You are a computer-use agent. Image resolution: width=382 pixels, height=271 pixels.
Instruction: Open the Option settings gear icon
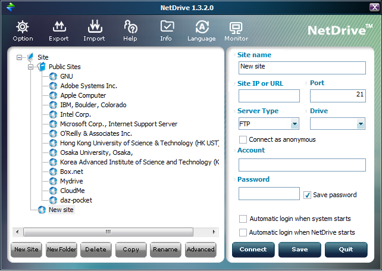coord(23,27)
